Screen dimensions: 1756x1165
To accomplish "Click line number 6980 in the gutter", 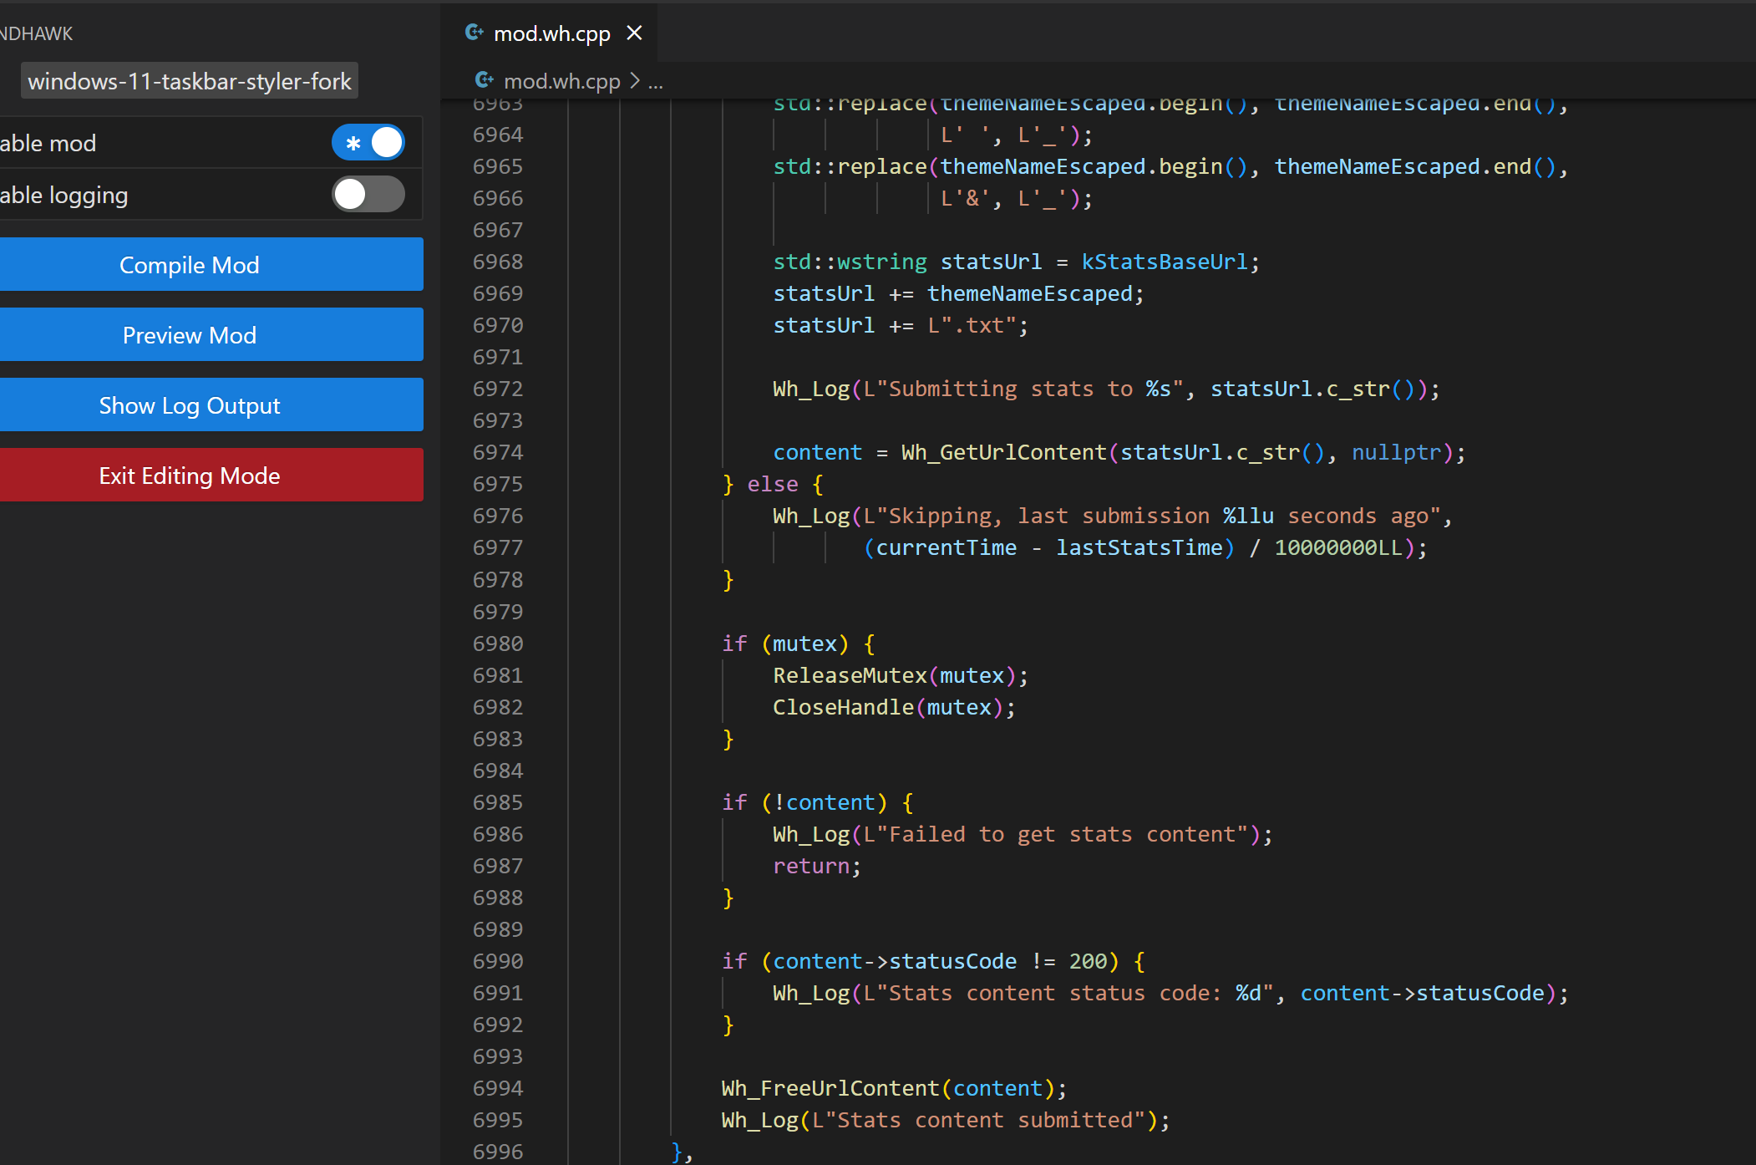I will click(498, 644).
